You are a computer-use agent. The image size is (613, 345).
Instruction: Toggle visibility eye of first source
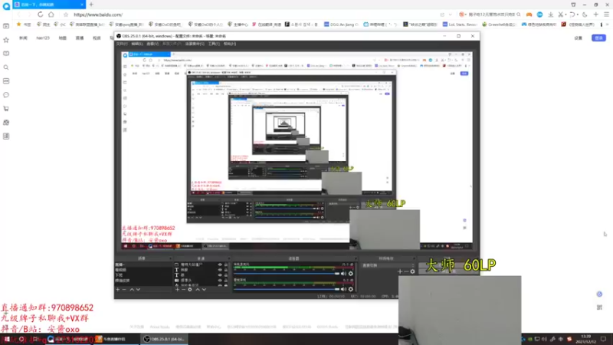(220, 264)
